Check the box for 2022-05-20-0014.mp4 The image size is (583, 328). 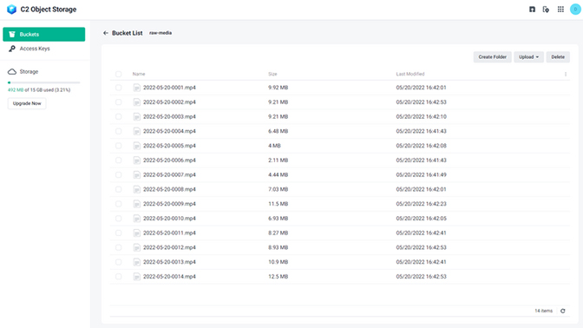tap(118, 276)
